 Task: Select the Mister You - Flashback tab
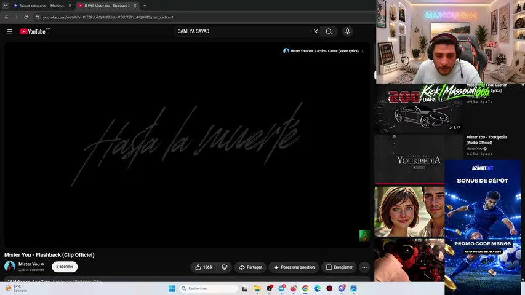pyautogui.click(x=106, y=6)
